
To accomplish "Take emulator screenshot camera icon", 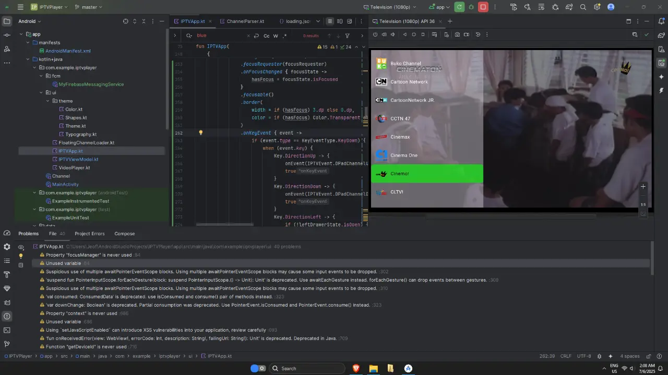I will pos(457,34).
